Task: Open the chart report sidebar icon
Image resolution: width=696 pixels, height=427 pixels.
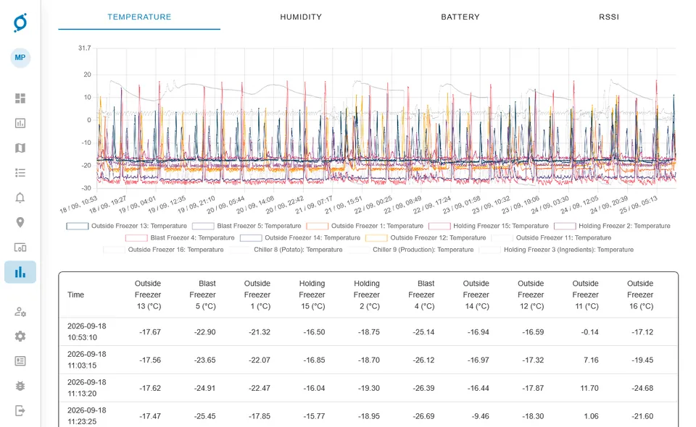Action: (x=20, y=123)
